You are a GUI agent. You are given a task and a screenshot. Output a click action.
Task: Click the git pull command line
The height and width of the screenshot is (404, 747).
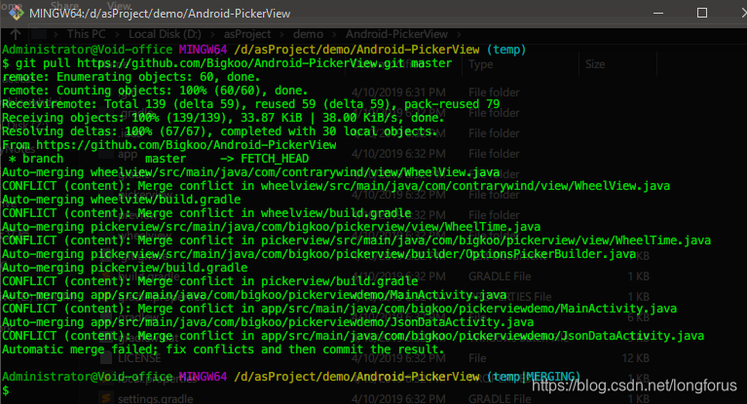point(227,63)
